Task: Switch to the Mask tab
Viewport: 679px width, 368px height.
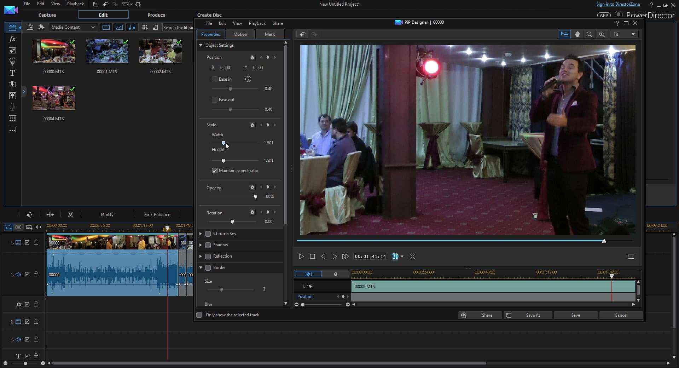Action: (x=269, y=34)
